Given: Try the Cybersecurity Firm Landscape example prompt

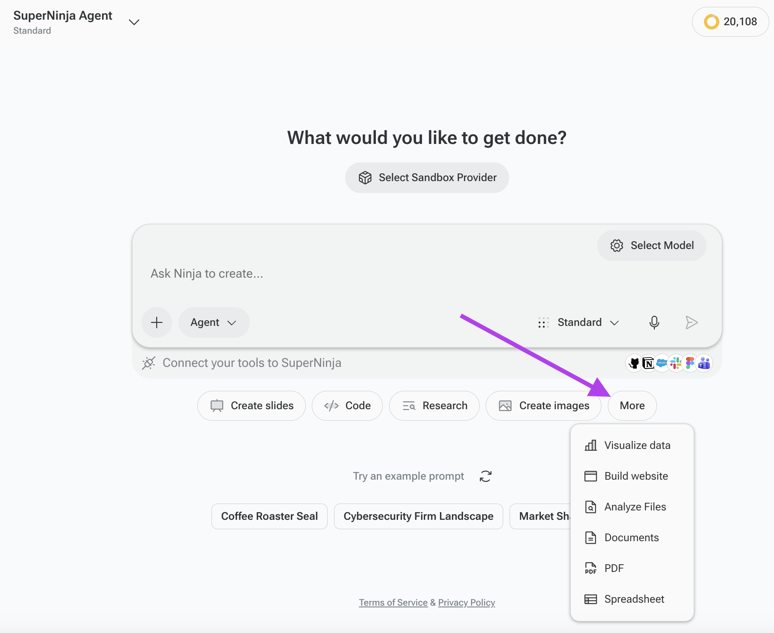Looking at the screenshot, I should (x=419, y=516).
